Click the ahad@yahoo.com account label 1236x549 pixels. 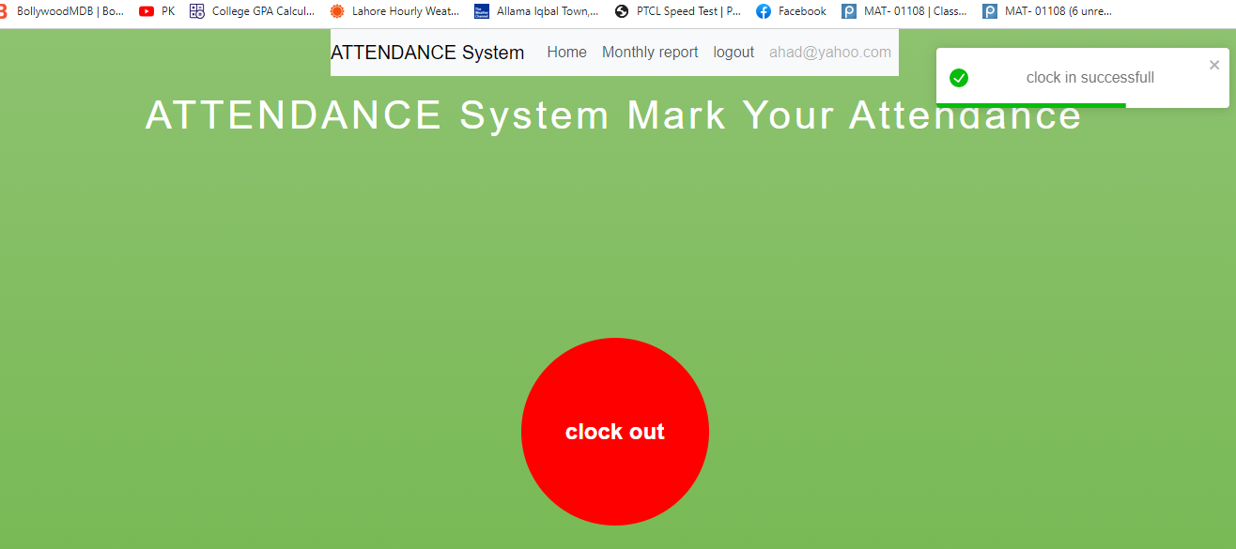point(830,53)
